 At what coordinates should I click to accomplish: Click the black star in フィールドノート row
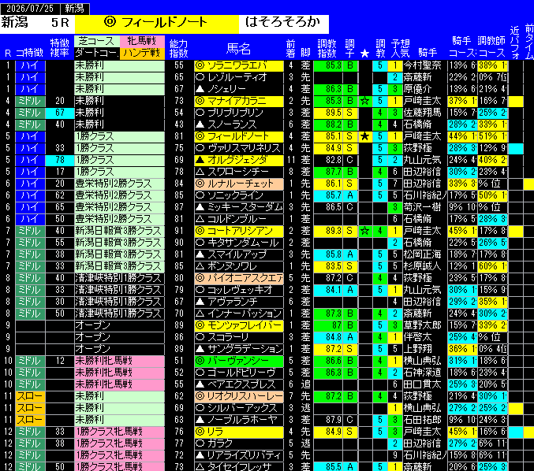[x=364, y=136]
